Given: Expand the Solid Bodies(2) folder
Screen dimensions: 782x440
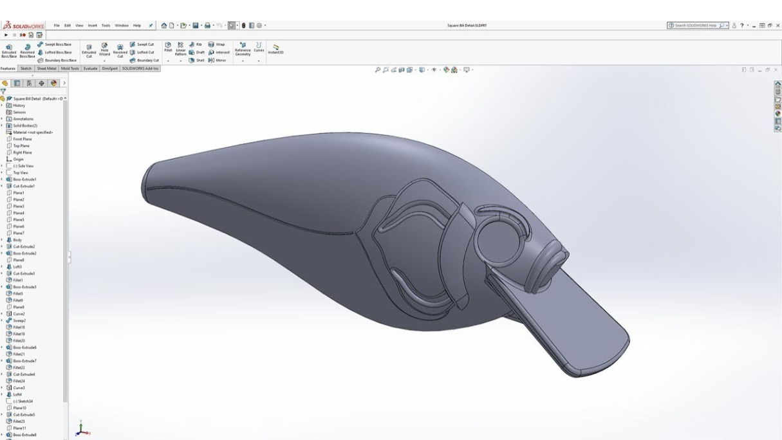Looking at the screenshot, I should [x=2, y=125].
